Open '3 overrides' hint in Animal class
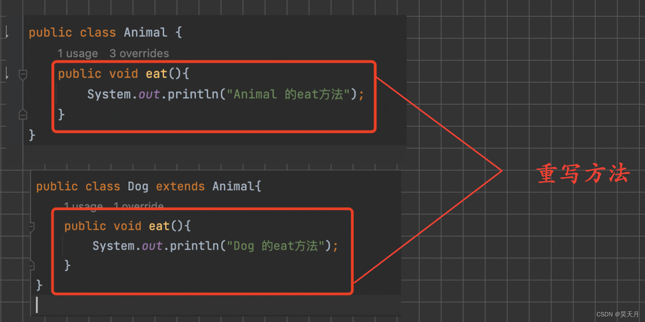The image size is (645, 322). 139,53
